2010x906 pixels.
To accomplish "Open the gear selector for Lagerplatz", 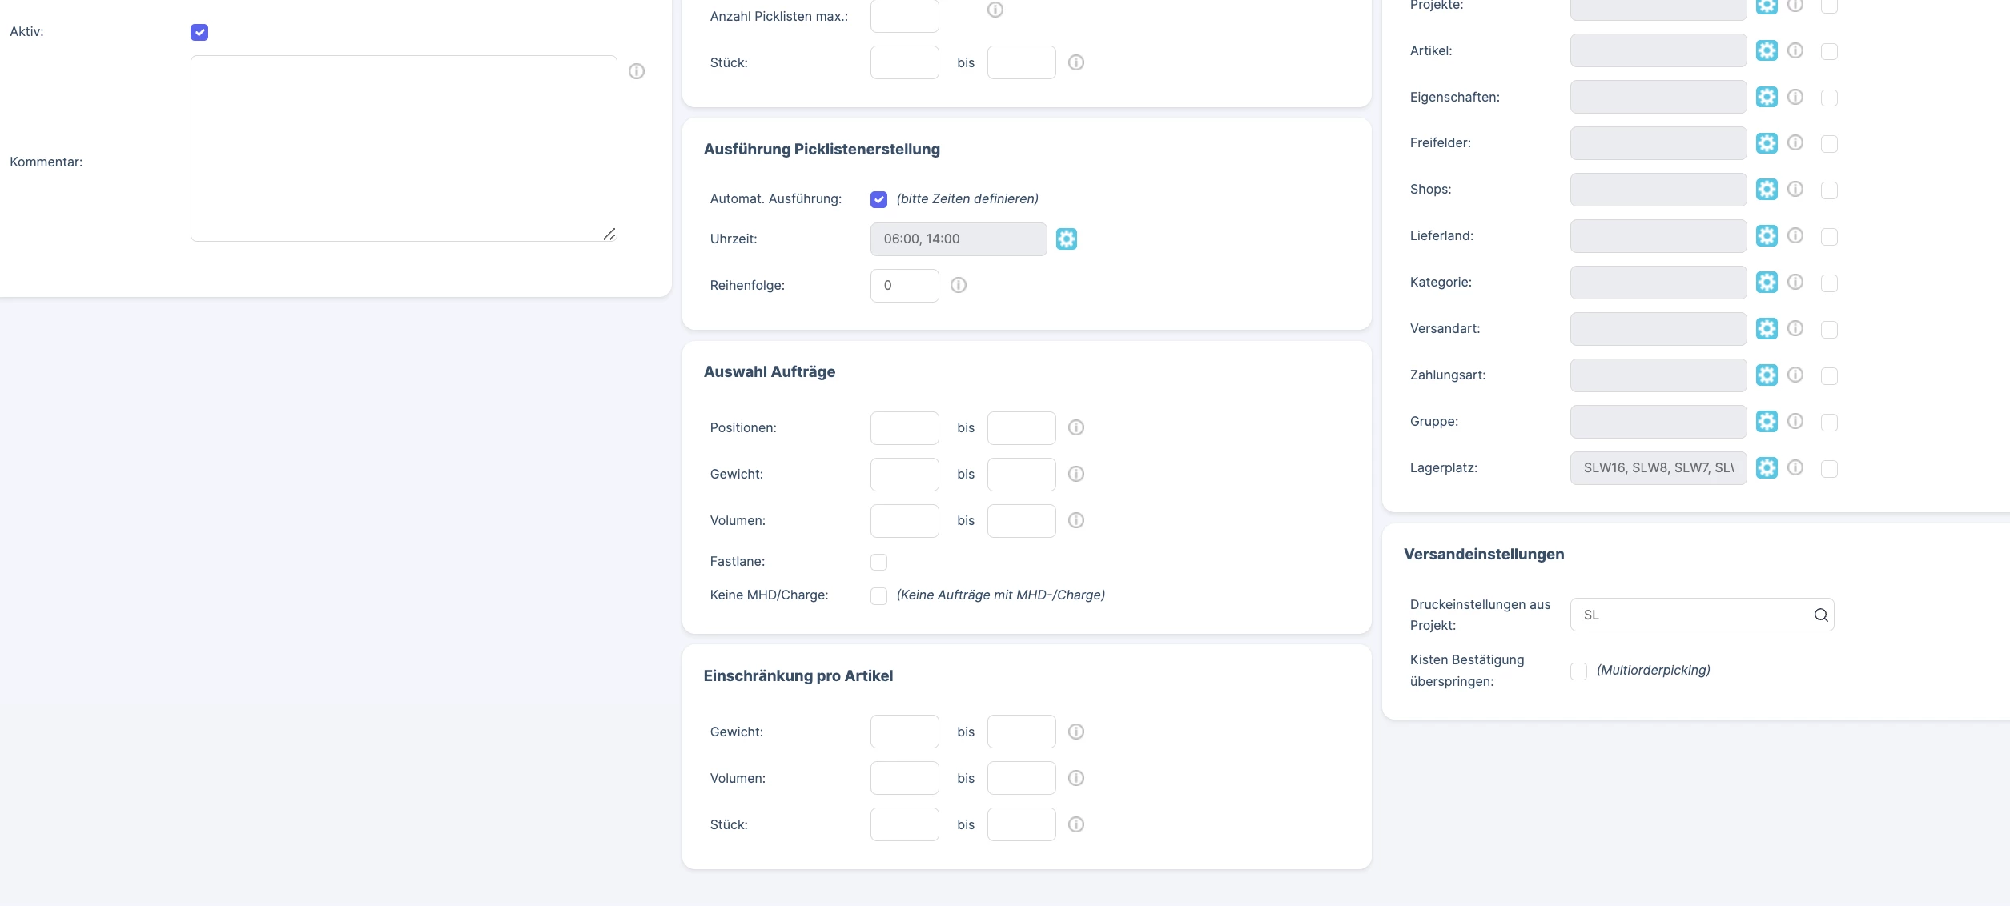I will [x=1766, y=467].
